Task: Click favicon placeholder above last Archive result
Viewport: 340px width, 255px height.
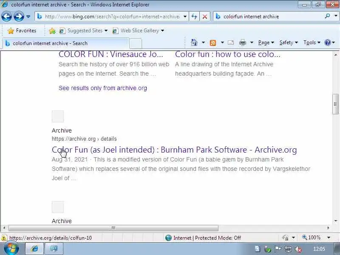Action: coord(58,207)
